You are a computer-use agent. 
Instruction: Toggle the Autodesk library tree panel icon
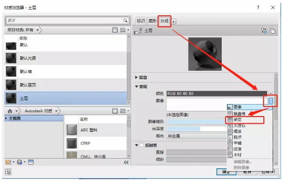[115, 111]
